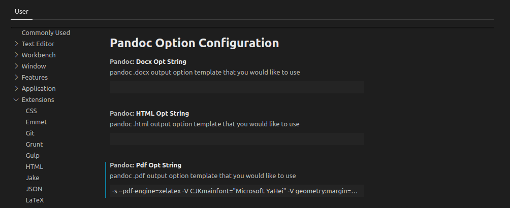Screen dimensions: 510x208
Task: Select Commonly Used settings category
Action: 46,32
